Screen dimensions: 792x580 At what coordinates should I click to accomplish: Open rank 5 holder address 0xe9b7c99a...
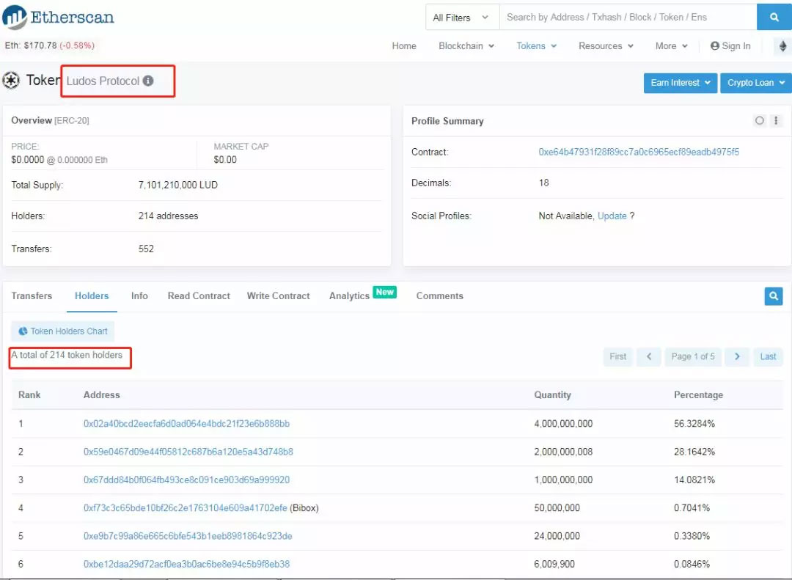[188, 536]
